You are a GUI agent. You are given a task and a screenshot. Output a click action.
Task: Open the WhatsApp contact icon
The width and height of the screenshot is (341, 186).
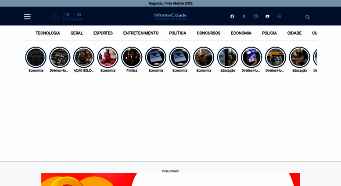(x=279, y=16)
